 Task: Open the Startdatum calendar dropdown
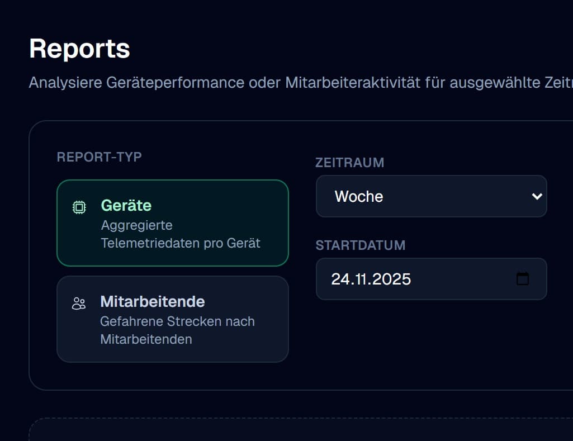pos(431,278)
